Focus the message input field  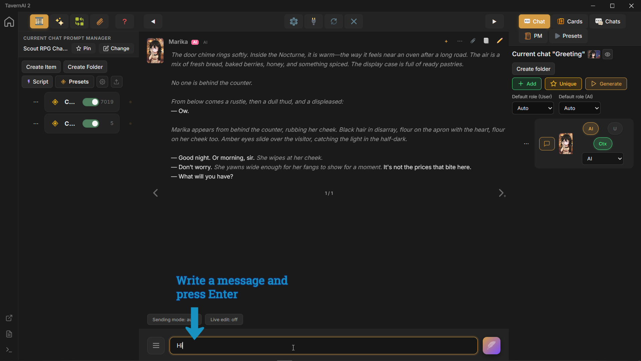324,345
